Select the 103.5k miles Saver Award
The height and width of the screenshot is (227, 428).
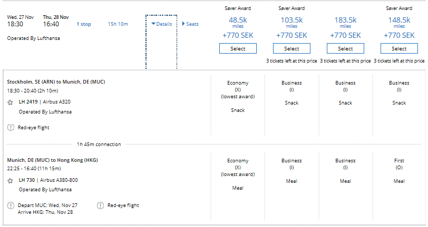click(x=291, y=48)
